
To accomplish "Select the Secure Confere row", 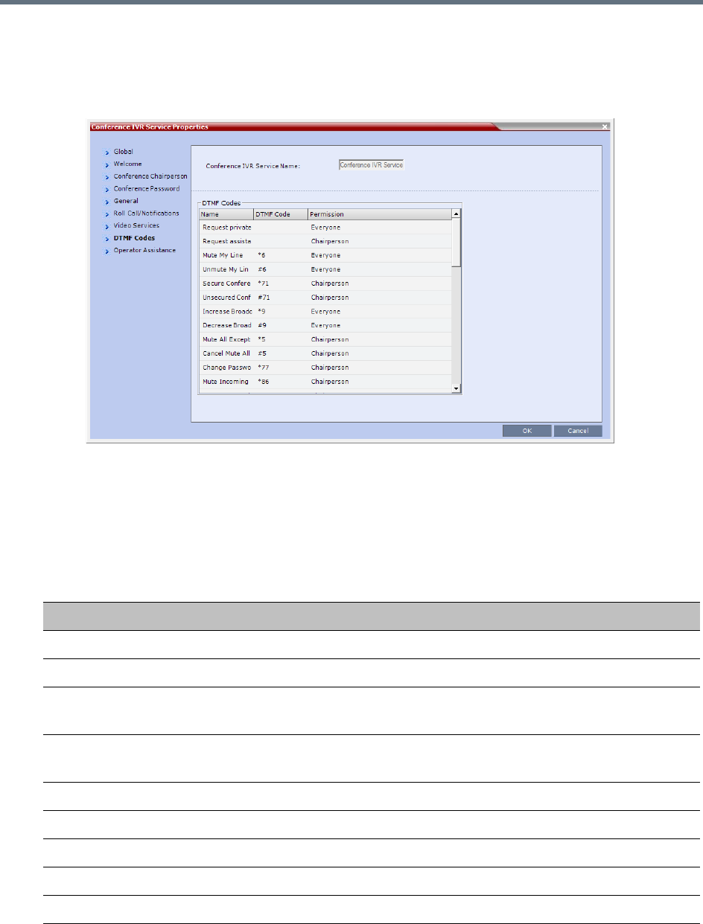I will click(x=326, y=283).
